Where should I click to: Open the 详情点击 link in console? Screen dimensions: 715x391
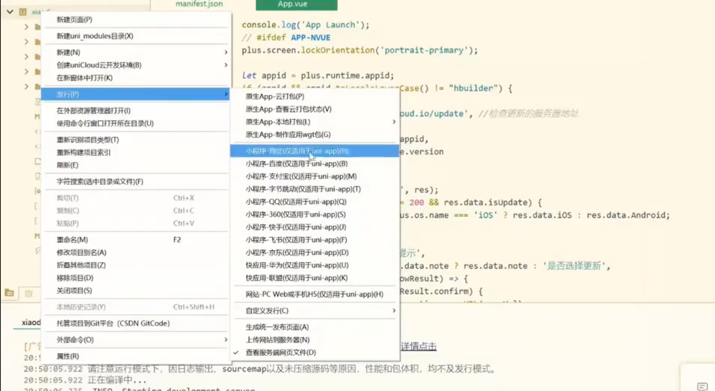(418, 346)
